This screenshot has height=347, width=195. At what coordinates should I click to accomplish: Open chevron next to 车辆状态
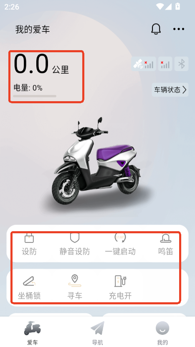pyautogui.click(x=185, y=90)
